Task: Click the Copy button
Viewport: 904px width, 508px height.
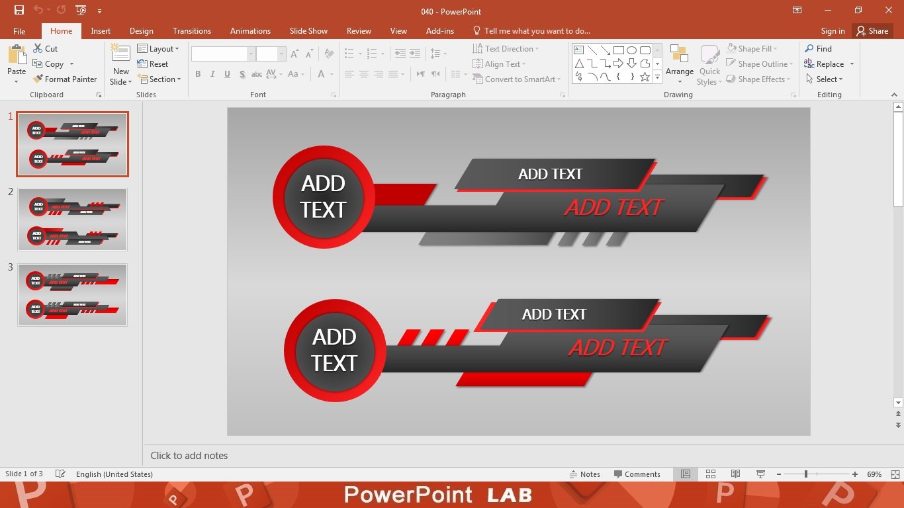Action: (48, 64)
